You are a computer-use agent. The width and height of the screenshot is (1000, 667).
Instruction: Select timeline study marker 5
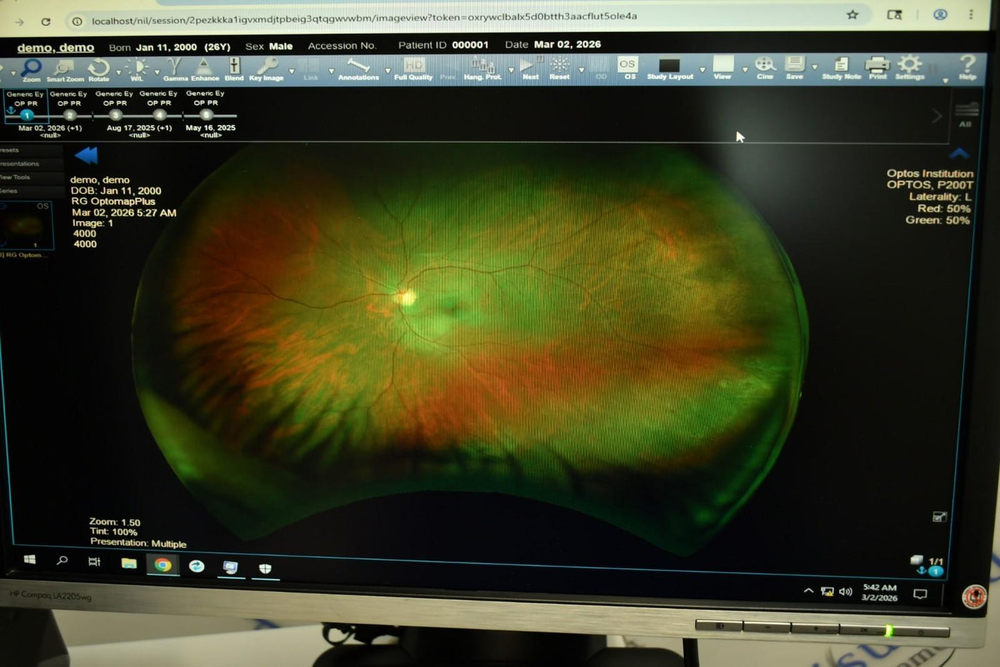click(206, 115)
